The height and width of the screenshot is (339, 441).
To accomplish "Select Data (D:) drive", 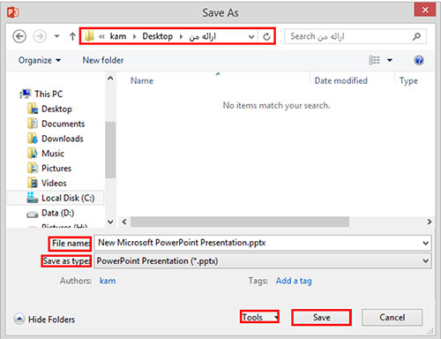I will click(x=57, y=213).
